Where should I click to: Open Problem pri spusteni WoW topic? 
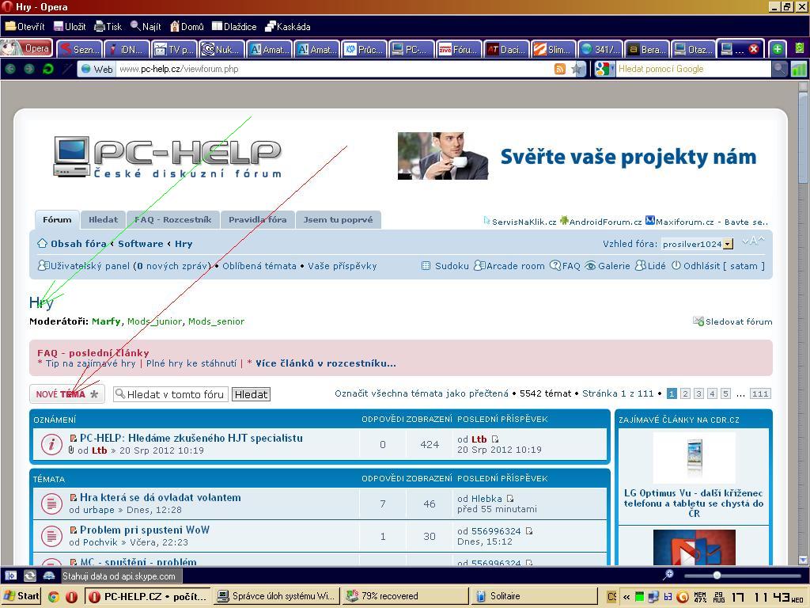click(145, 530)
